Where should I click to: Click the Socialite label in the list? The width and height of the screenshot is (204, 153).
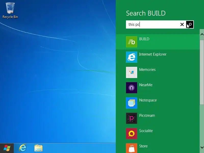coord(146,131)
